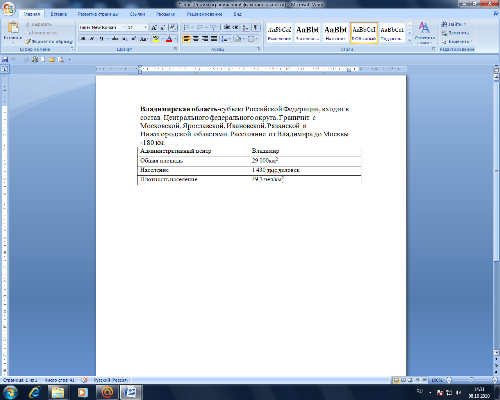
Task: Save the document from quick access toolbar
Action: pos(5,59)
